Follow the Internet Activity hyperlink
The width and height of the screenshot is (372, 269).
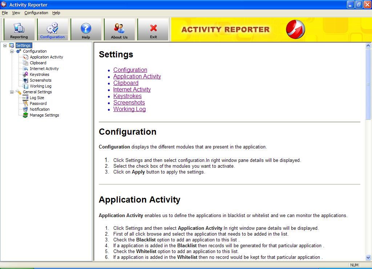coord(132,89)
